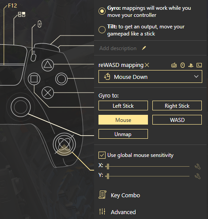Select the Cross button on controller
This screenshot has width=208, height=219.
[48, 93]
